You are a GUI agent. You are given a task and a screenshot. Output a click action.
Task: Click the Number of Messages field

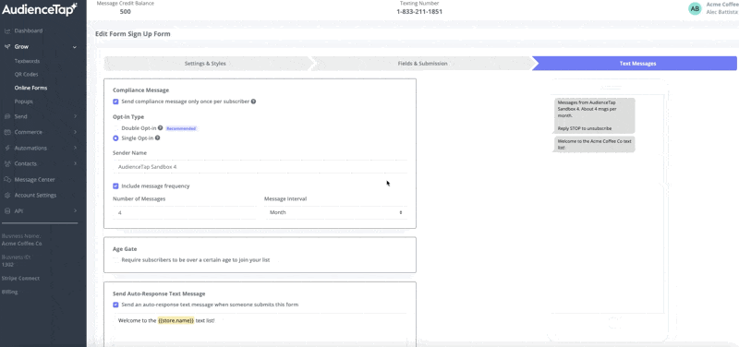(184, 212)
